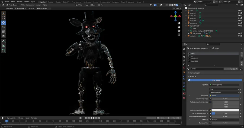
Task: Hide Cube.001 in viewport
Action: click(x=239, y=21)
